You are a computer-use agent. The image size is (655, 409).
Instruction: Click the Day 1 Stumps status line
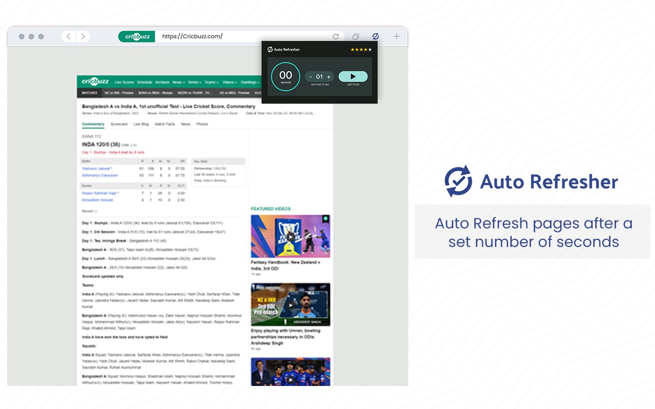(113, 152)
